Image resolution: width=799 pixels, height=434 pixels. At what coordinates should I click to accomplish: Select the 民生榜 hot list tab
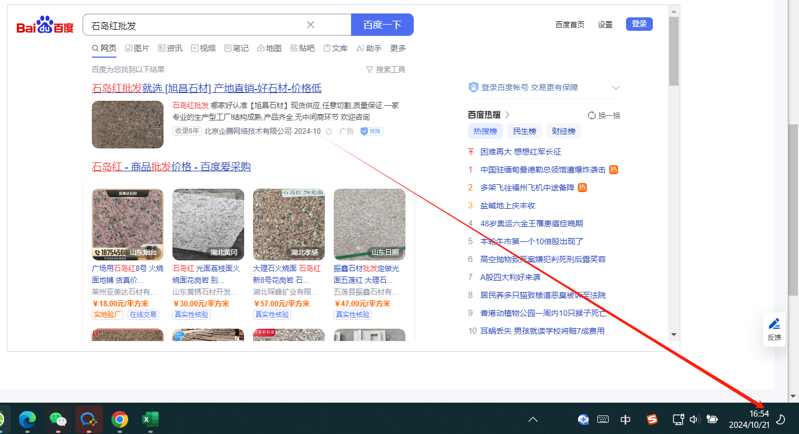coord(525,131)
